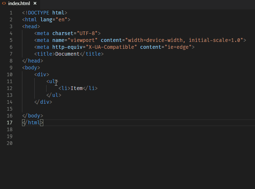
Task: Click the closing li tag on line 12
Action: click(90, 88)
